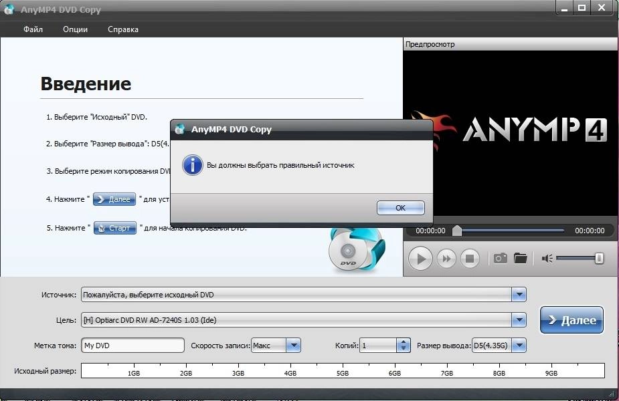The width and height of the screenshot is (619, 401).
Task: Open the snapshot folder icon
Action: pos(521,258)
